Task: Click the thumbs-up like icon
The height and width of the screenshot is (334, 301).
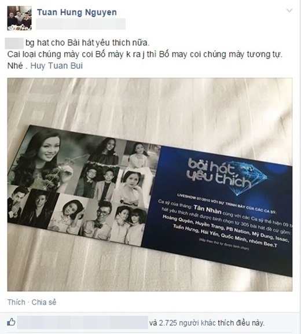Action: pos(11,322)
